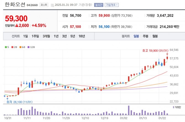This screenshot has width=185, height=122.
Task: Click the 저가 value 56,100
Action: (104, 27)
